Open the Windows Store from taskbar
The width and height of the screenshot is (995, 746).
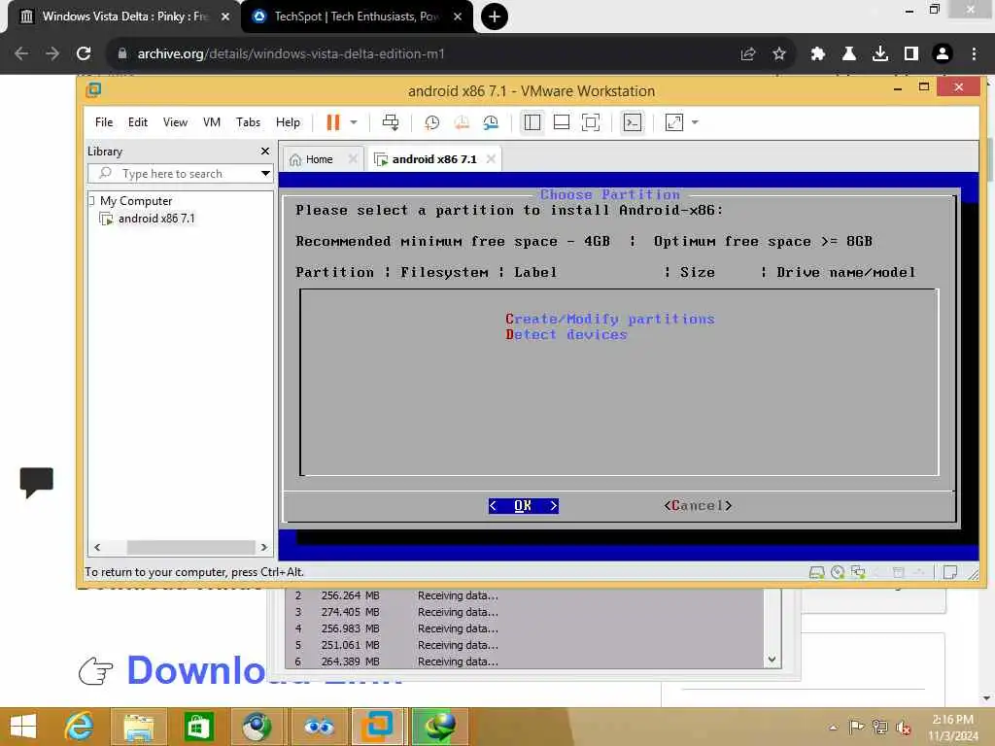(198, 727)
